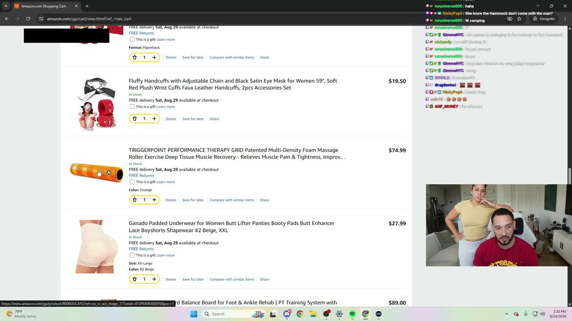
Task: Share the TriggerPoint foam roller
Action: pos(265,200)
